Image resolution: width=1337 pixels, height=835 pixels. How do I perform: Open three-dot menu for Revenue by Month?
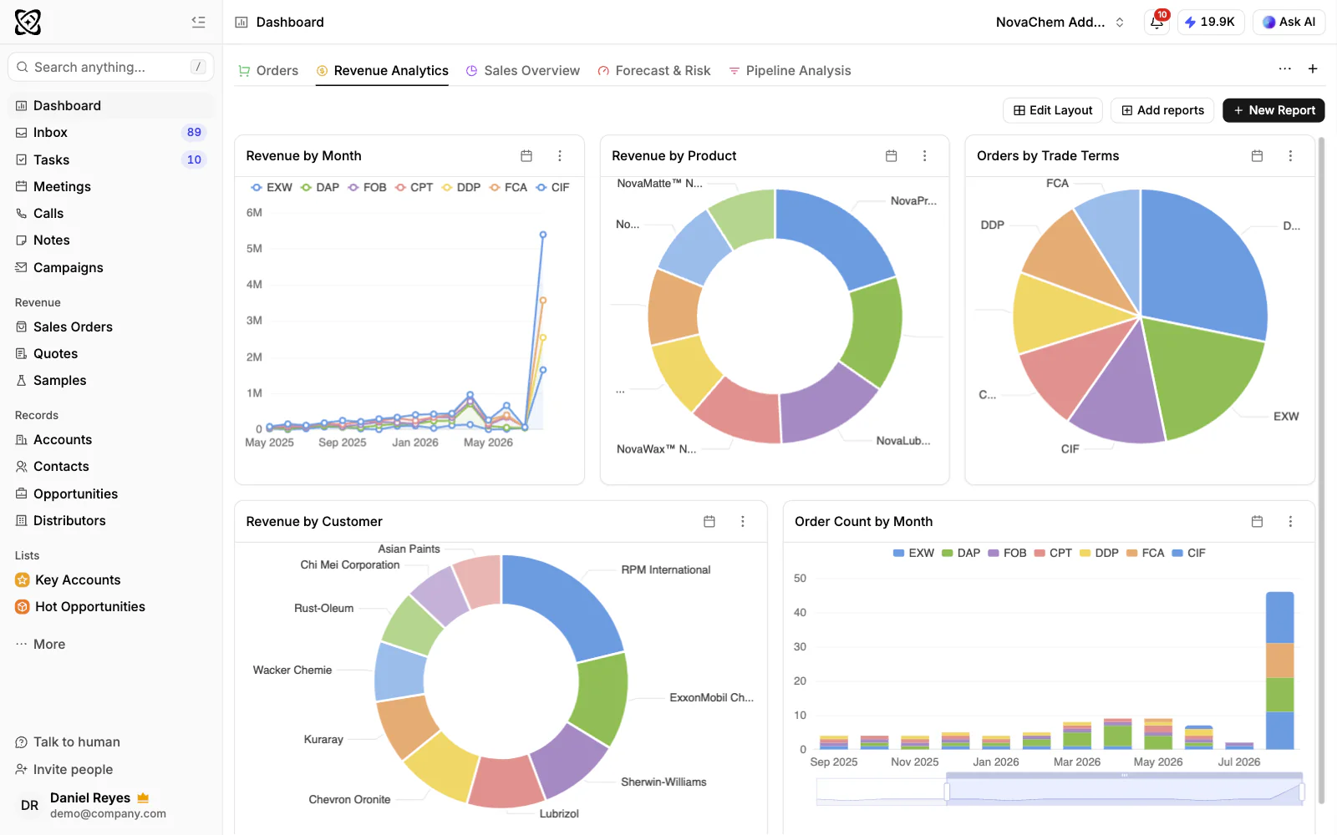tap(560, 156)
